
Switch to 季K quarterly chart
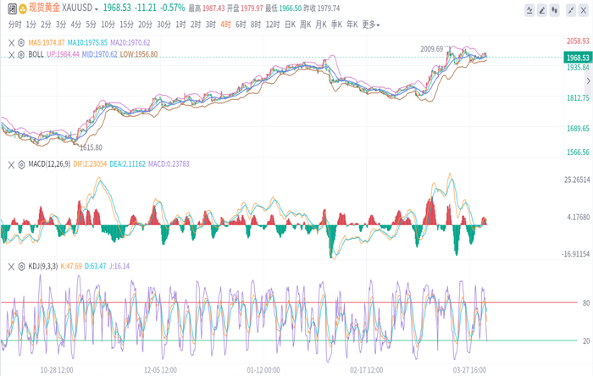pyautogui.click(x=336, y=25)
